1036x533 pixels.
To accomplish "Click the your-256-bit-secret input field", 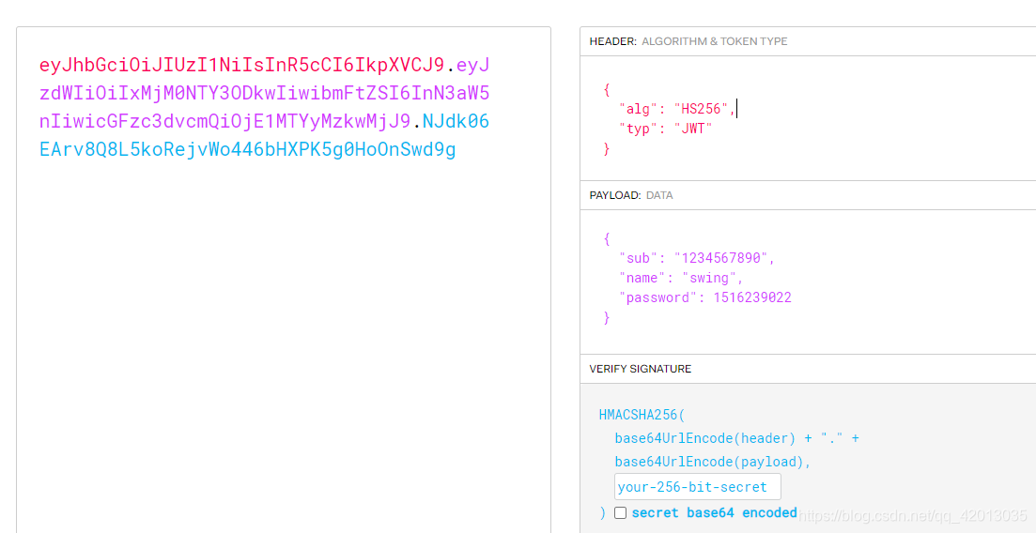I will (698, 487).
